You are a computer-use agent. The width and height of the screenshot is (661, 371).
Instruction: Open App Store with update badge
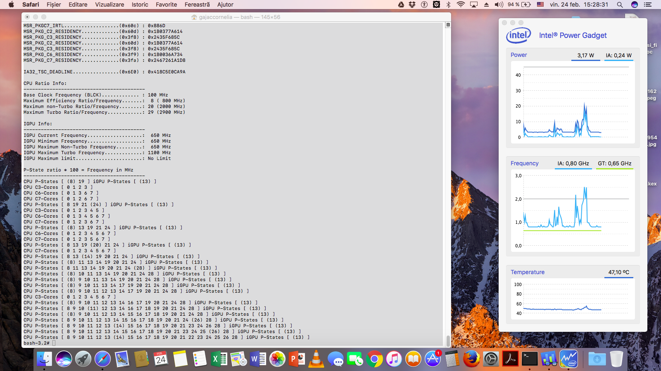[433, 359]
